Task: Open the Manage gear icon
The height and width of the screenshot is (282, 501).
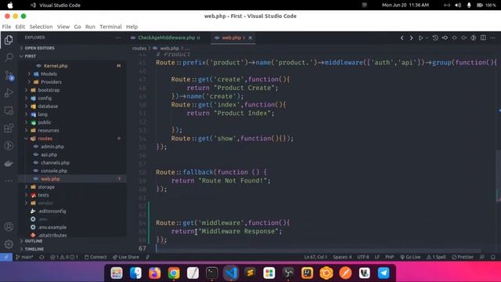Action: (x=9, y=244)
